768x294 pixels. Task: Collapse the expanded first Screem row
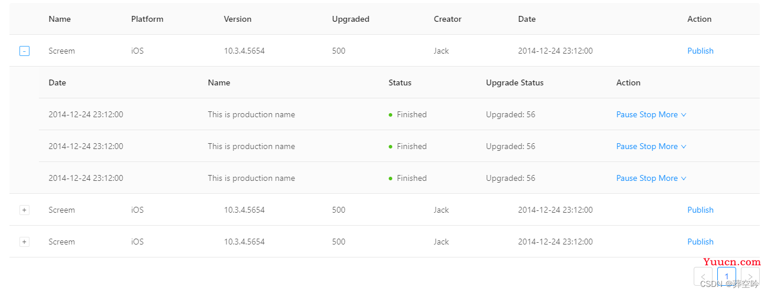pos(24,51)
